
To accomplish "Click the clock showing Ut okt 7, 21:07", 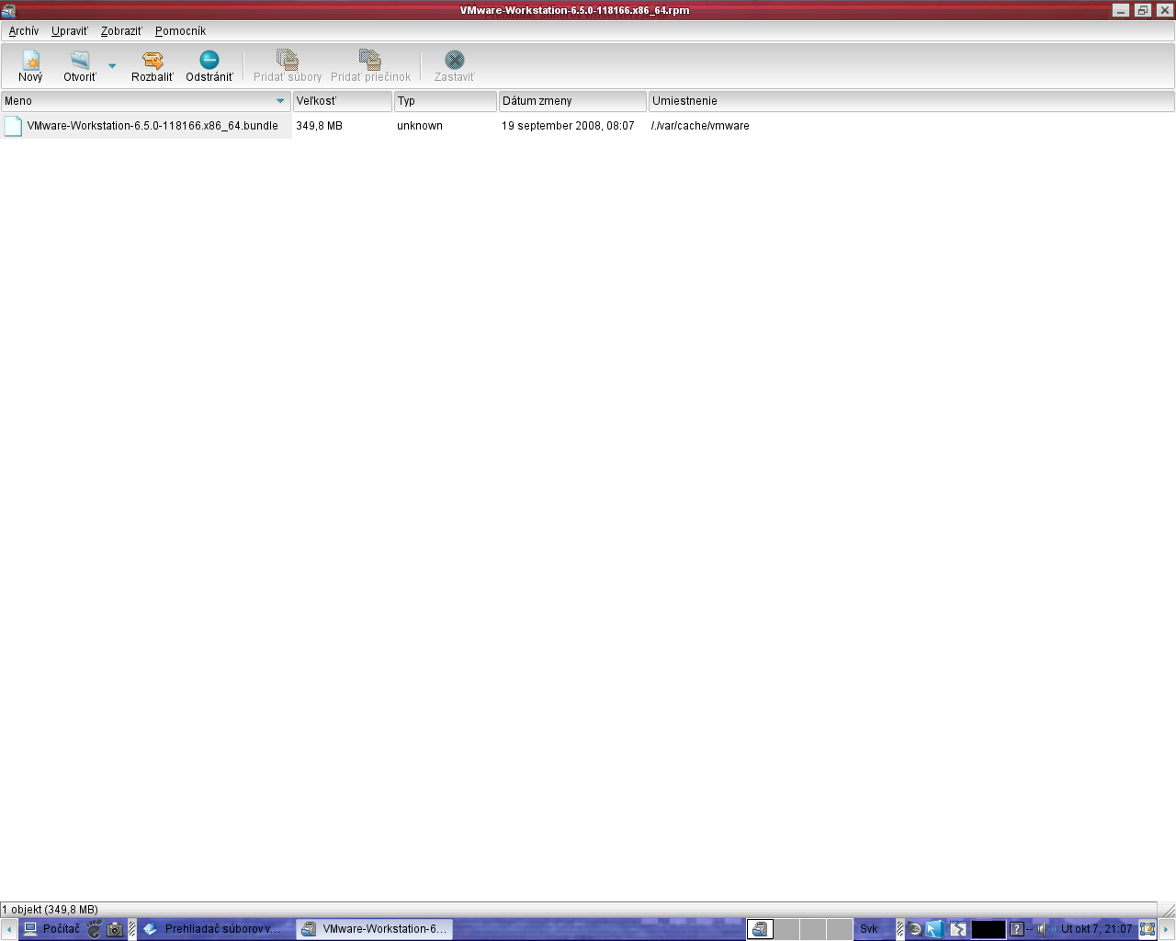I will coord(1097,929).
